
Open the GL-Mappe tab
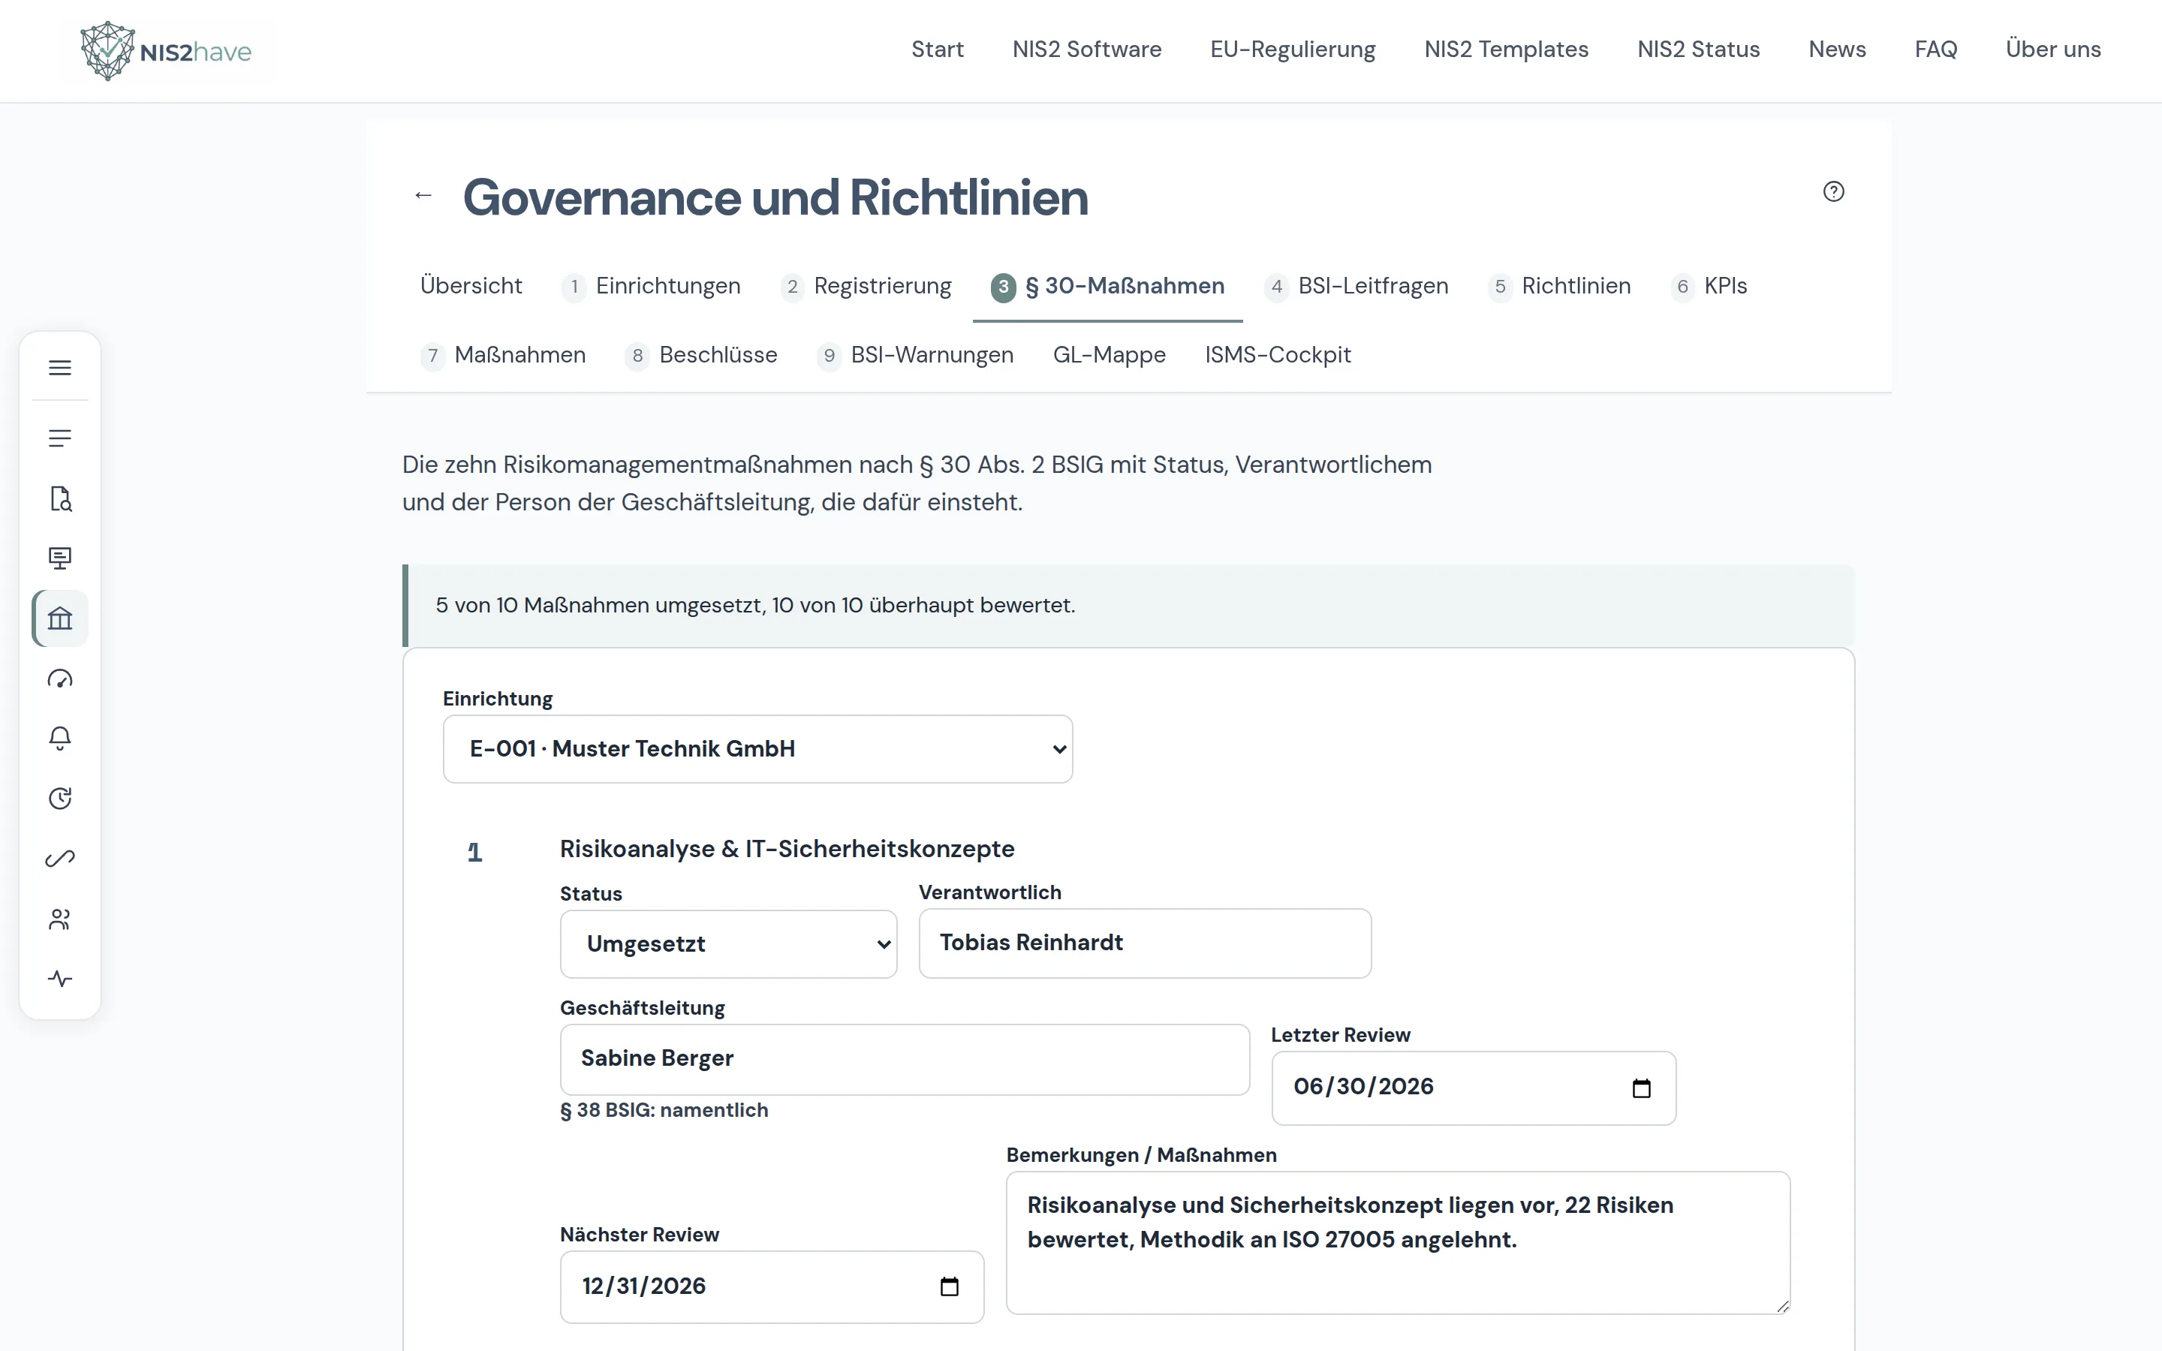(1110, 355)
